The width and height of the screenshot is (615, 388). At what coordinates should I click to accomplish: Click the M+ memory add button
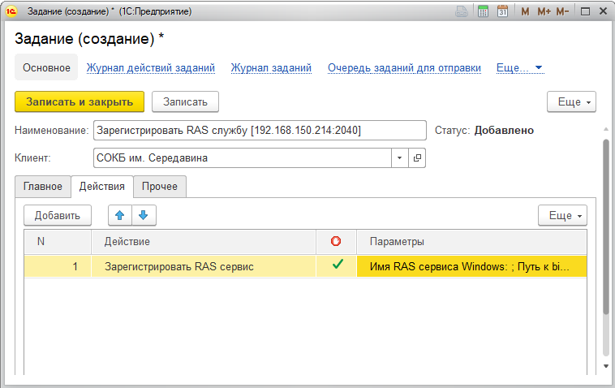pyautogui.click(x=544, y=11)
